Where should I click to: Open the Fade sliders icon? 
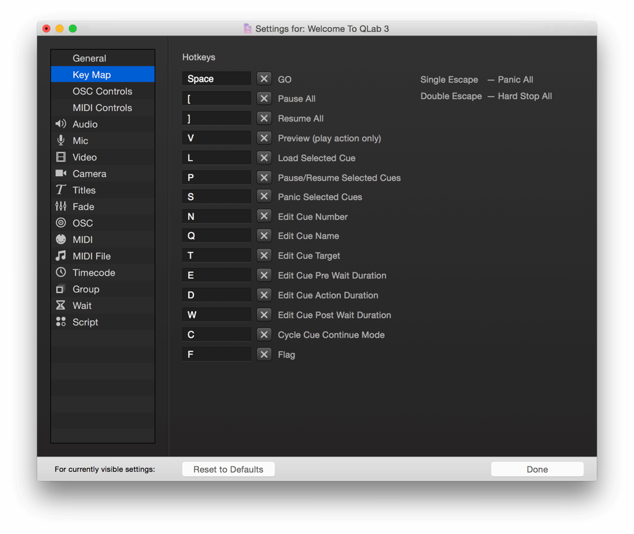(x=61, y=207)
